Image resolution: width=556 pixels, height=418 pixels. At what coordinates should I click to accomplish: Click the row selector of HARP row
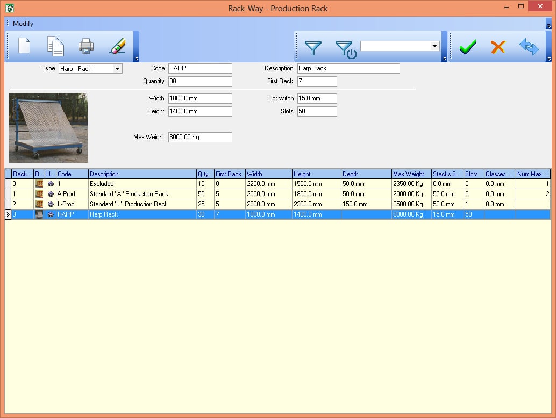8,214
